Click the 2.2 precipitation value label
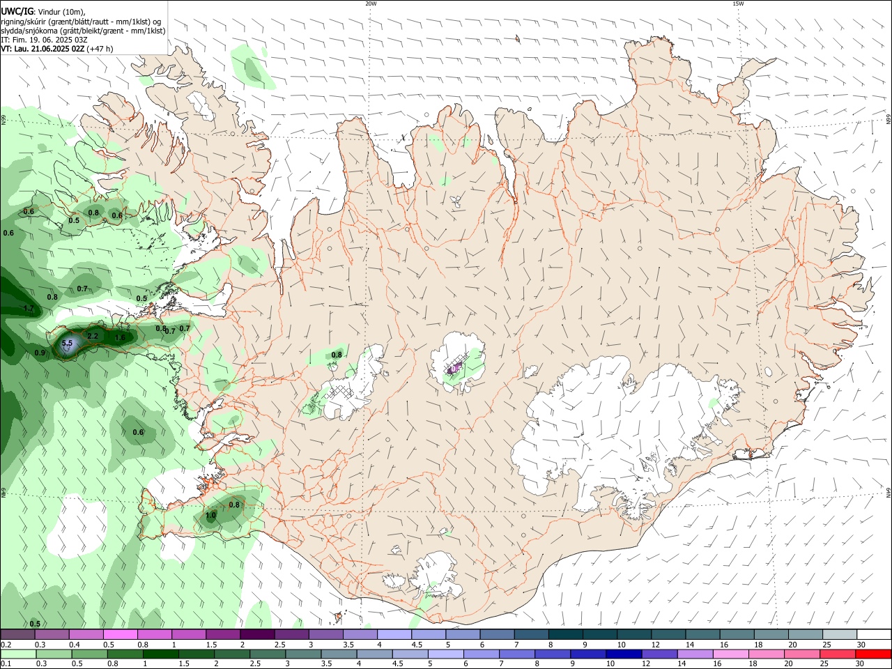The width and height of the screenshot is (892, 669). pyautogui.click(x=93, y=336)
